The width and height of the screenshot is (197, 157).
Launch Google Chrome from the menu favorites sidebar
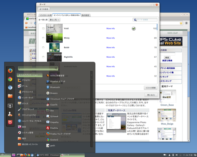10,79
